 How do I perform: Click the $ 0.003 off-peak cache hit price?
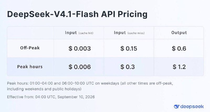tap(80, 48)
